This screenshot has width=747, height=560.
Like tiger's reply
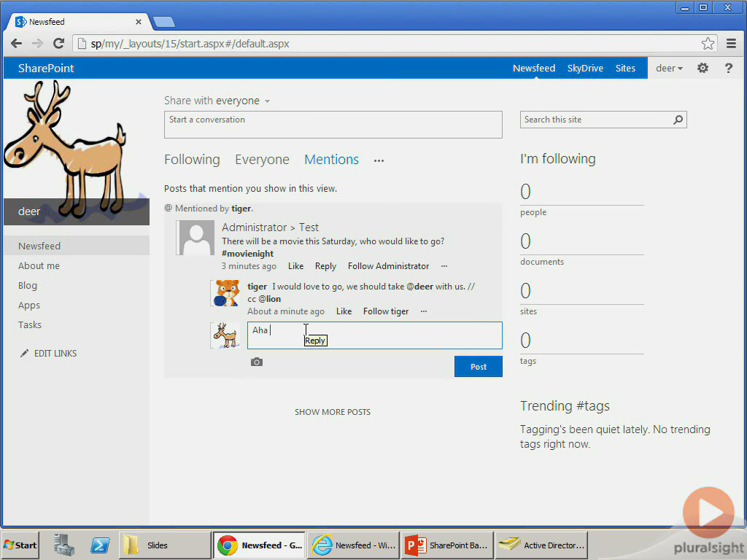[344, 311]
